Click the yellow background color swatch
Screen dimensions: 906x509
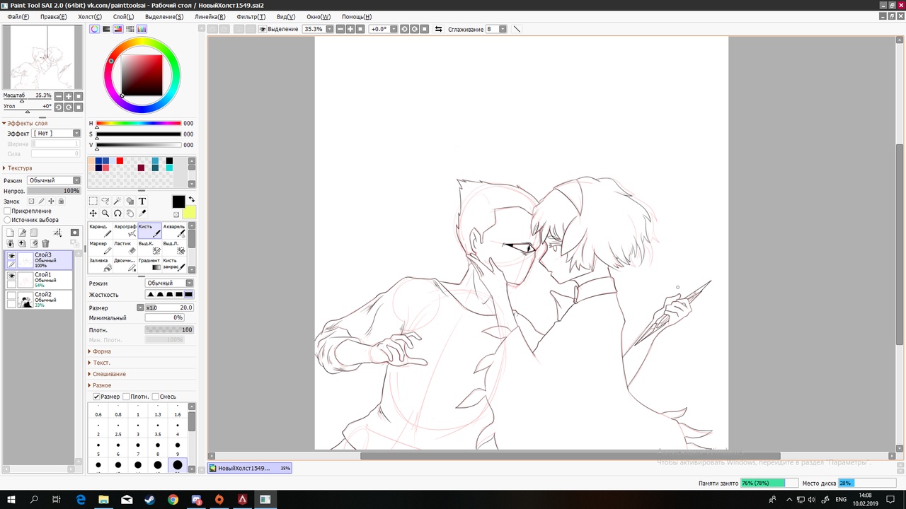tap(189, 213)
